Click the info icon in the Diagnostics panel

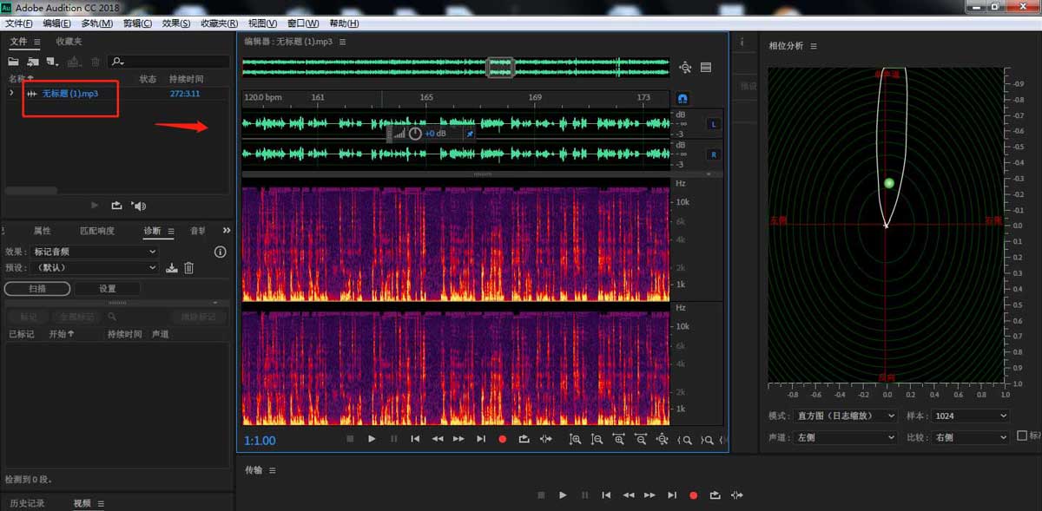pos(220,252)
